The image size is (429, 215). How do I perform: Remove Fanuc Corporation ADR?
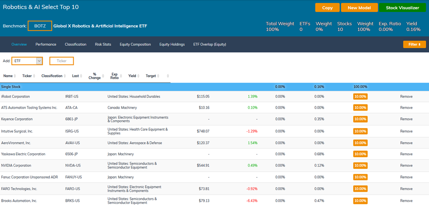pyautogui.click(x=406, y=177)
